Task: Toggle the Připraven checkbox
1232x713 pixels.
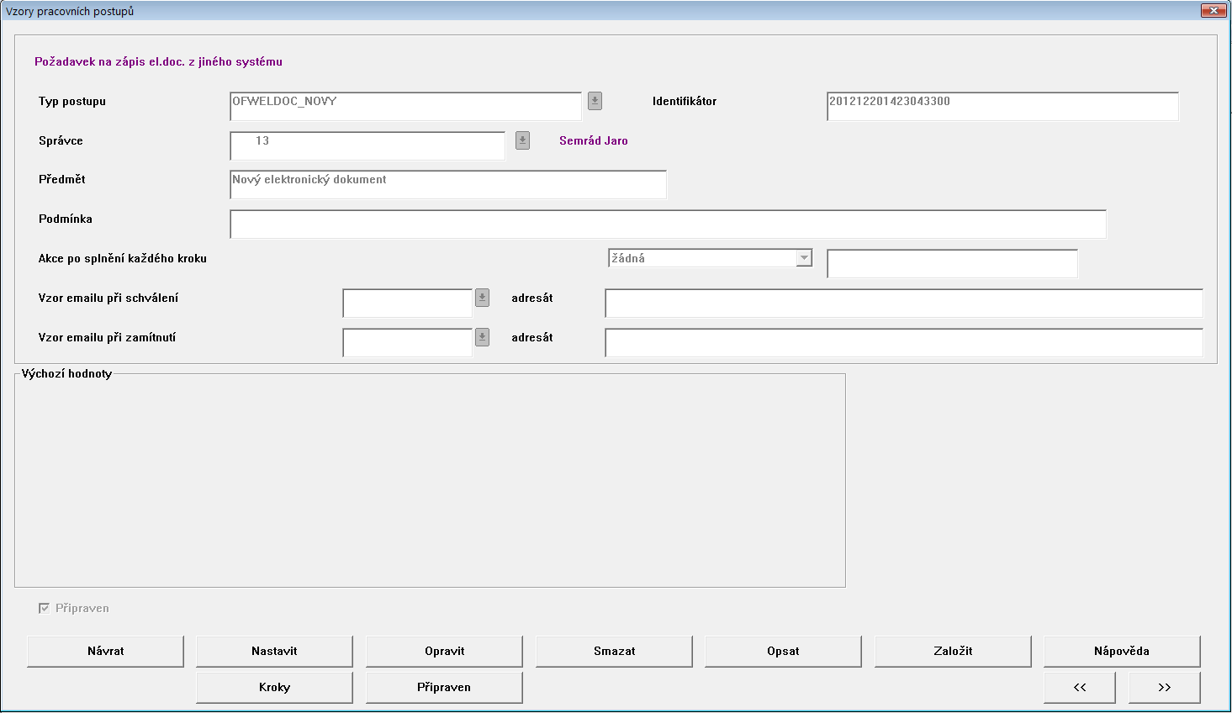Action: pyautogui.click(x=45, y=608)
